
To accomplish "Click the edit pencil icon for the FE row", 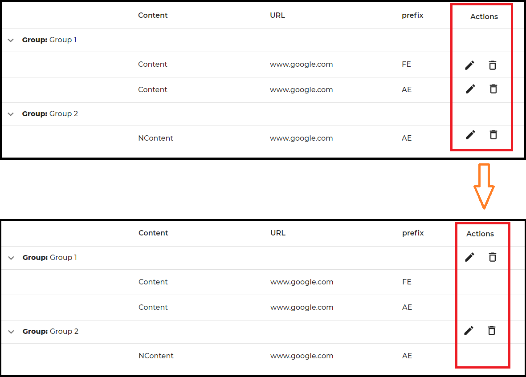I will pyautogui.click(x=470, y=65).
